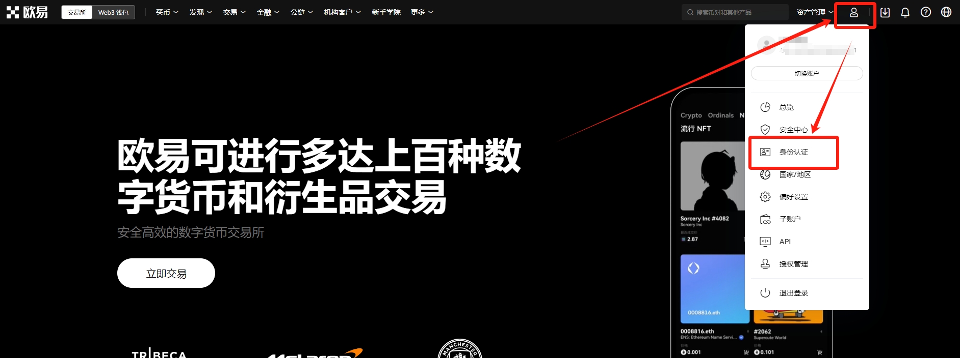Expand the 交易 dropdown menu

click(x=234, y=12)
